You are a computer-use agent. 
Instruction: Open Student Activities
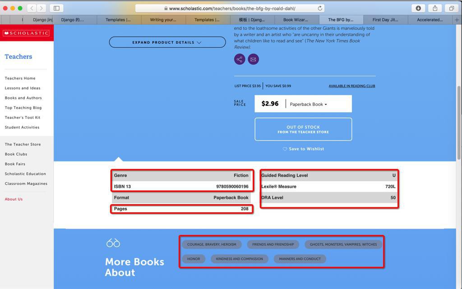[22, 128]
